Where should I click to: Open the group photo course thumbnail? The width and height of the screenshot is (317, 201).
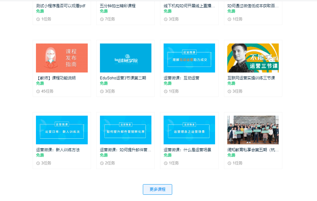pyautogui.click(x=253, y=130)
